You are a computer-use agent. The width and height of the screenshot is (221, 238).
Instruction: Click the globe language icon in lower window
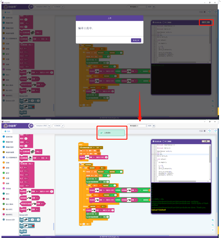(31, 125)
